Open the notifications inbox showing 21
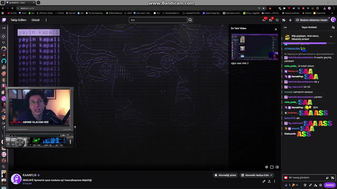 pos(264,20)
